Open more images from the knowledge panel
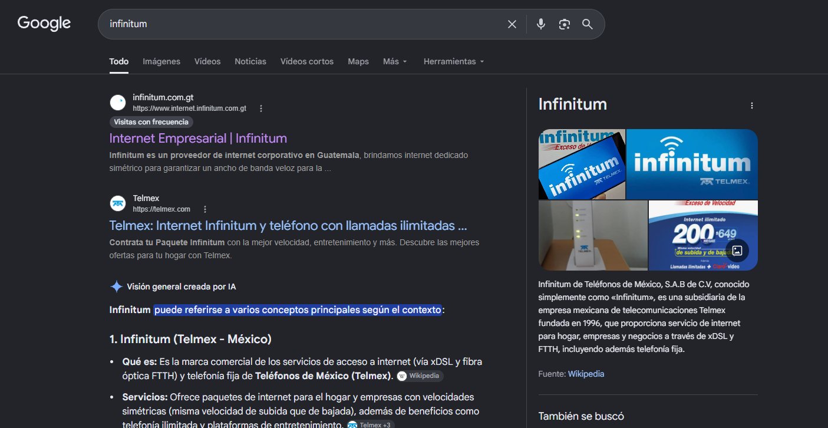The width and height of the screenshot is (828, 428). [737, 251]
